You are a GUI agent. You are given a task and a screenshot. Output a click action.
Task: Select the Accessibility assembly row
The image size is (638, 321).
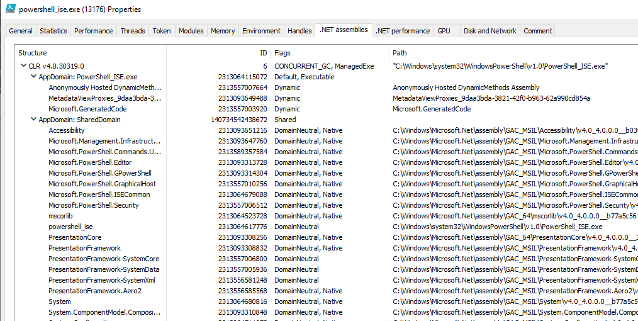coord(67,130)
